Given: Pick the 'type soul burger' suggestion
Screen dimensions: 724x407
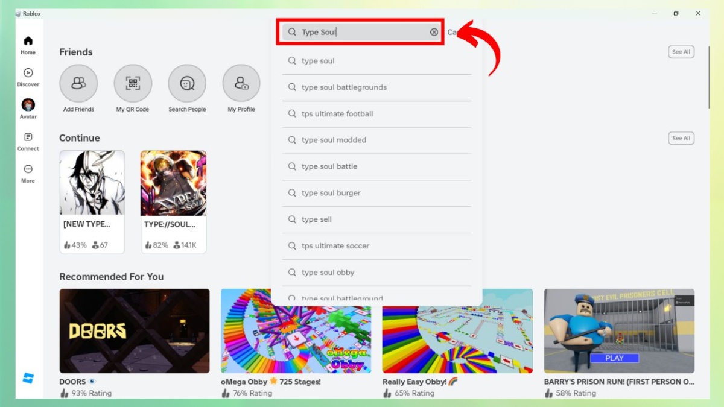Looking at the screenshot, I should tap(376, 193).
